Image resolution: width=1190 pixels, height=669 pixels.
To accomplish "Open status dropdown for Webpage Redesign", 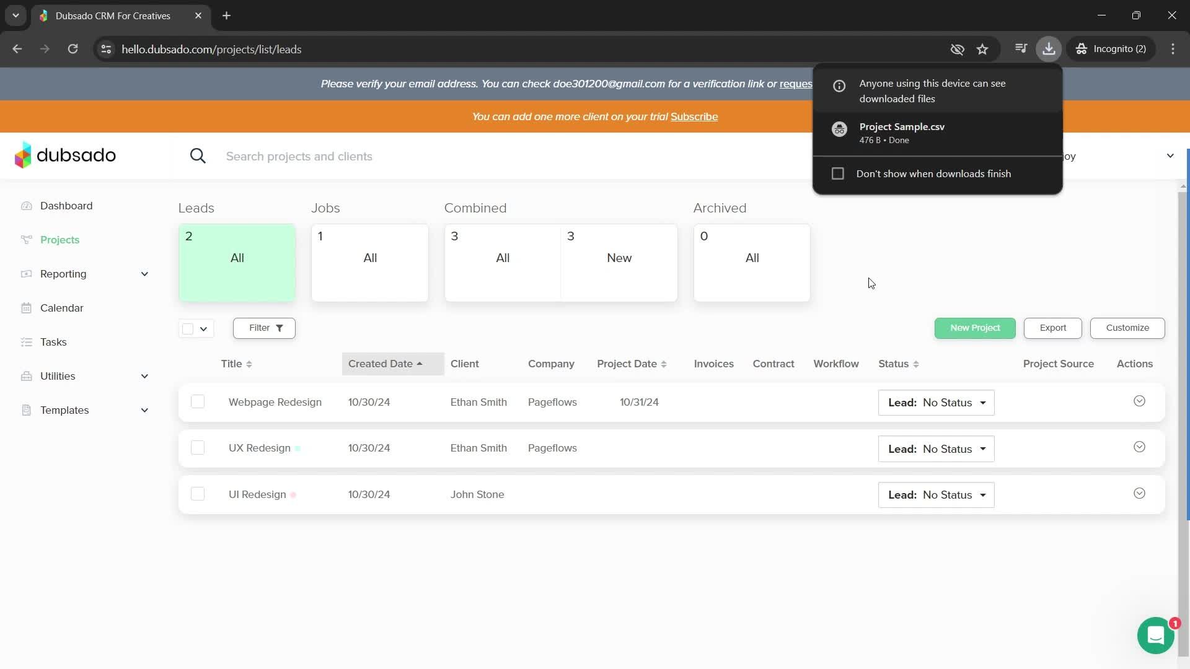I will [936, 403].
